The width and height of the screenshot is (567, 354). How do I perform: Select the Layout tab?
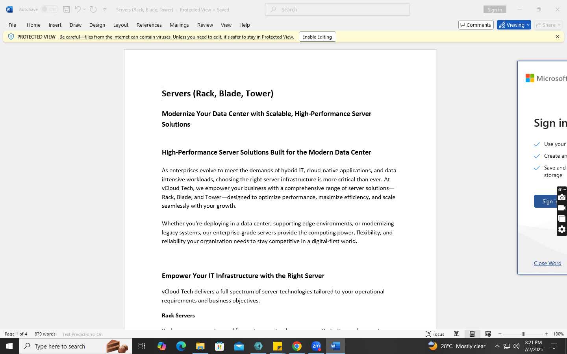[121, 25]
